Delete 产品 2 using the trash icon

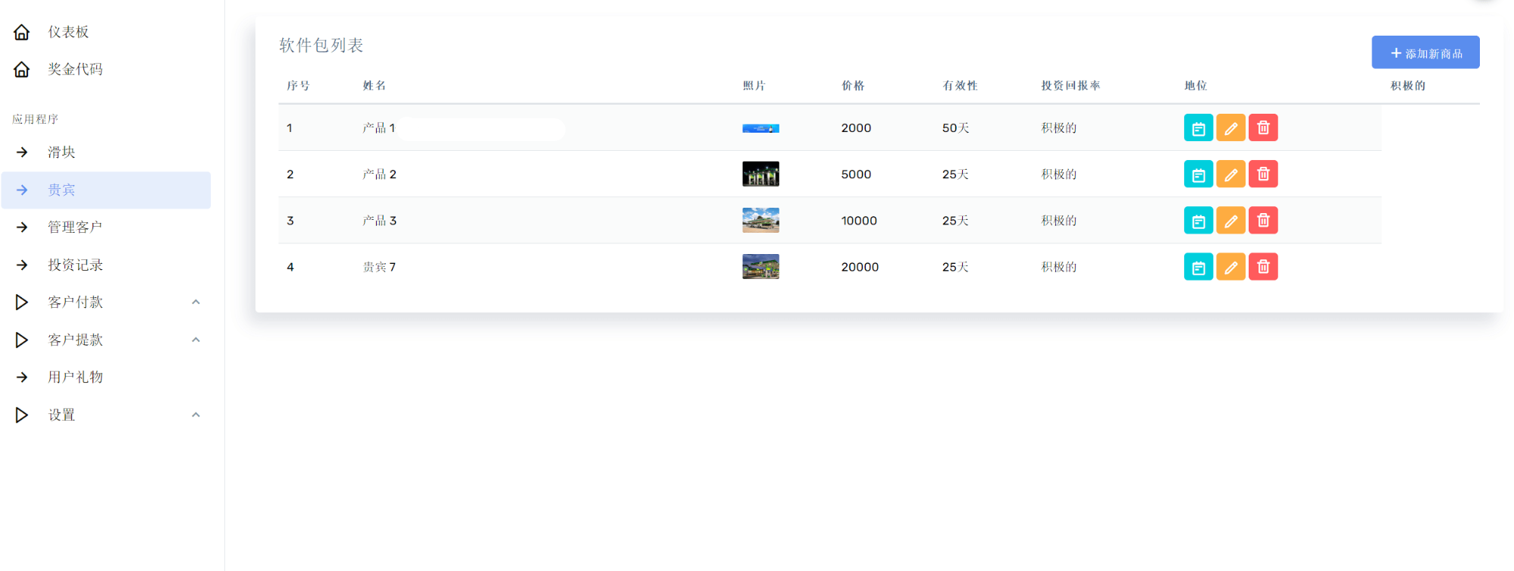tap(1263, 174)
